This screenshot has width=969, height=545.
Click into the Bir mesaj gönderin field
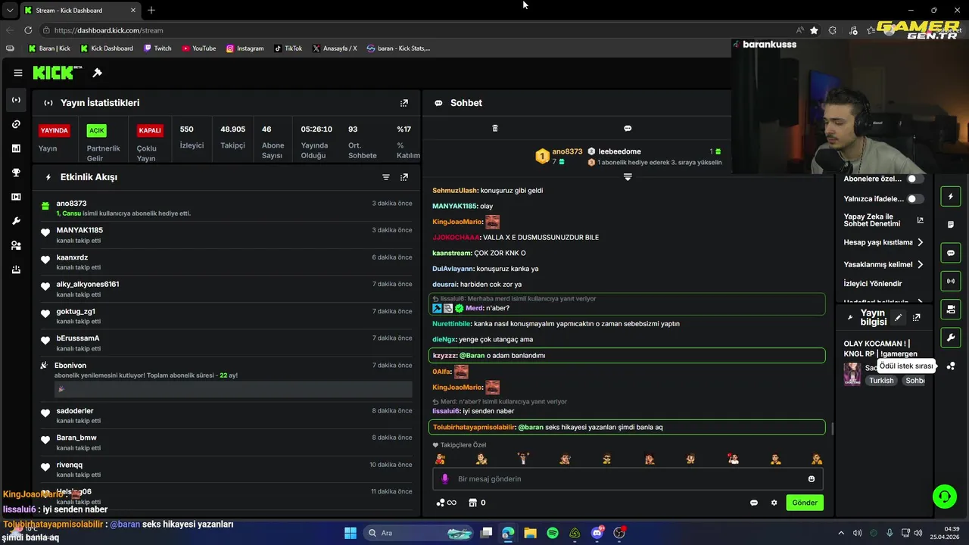click(x=628, y=479)
